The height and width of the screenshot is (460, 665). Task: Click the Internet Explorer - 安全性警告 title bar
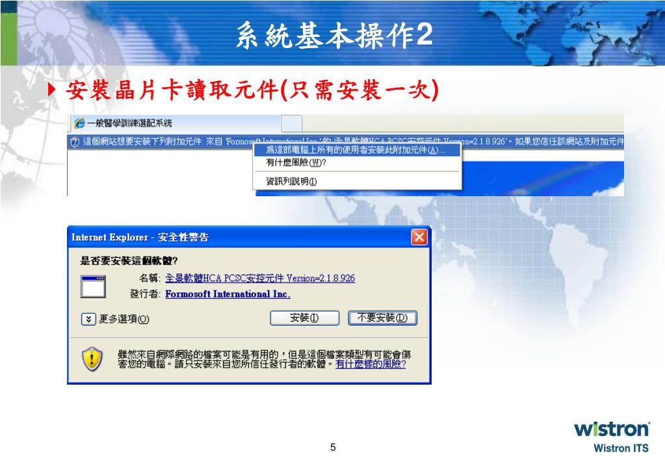[x=249, y=237]
